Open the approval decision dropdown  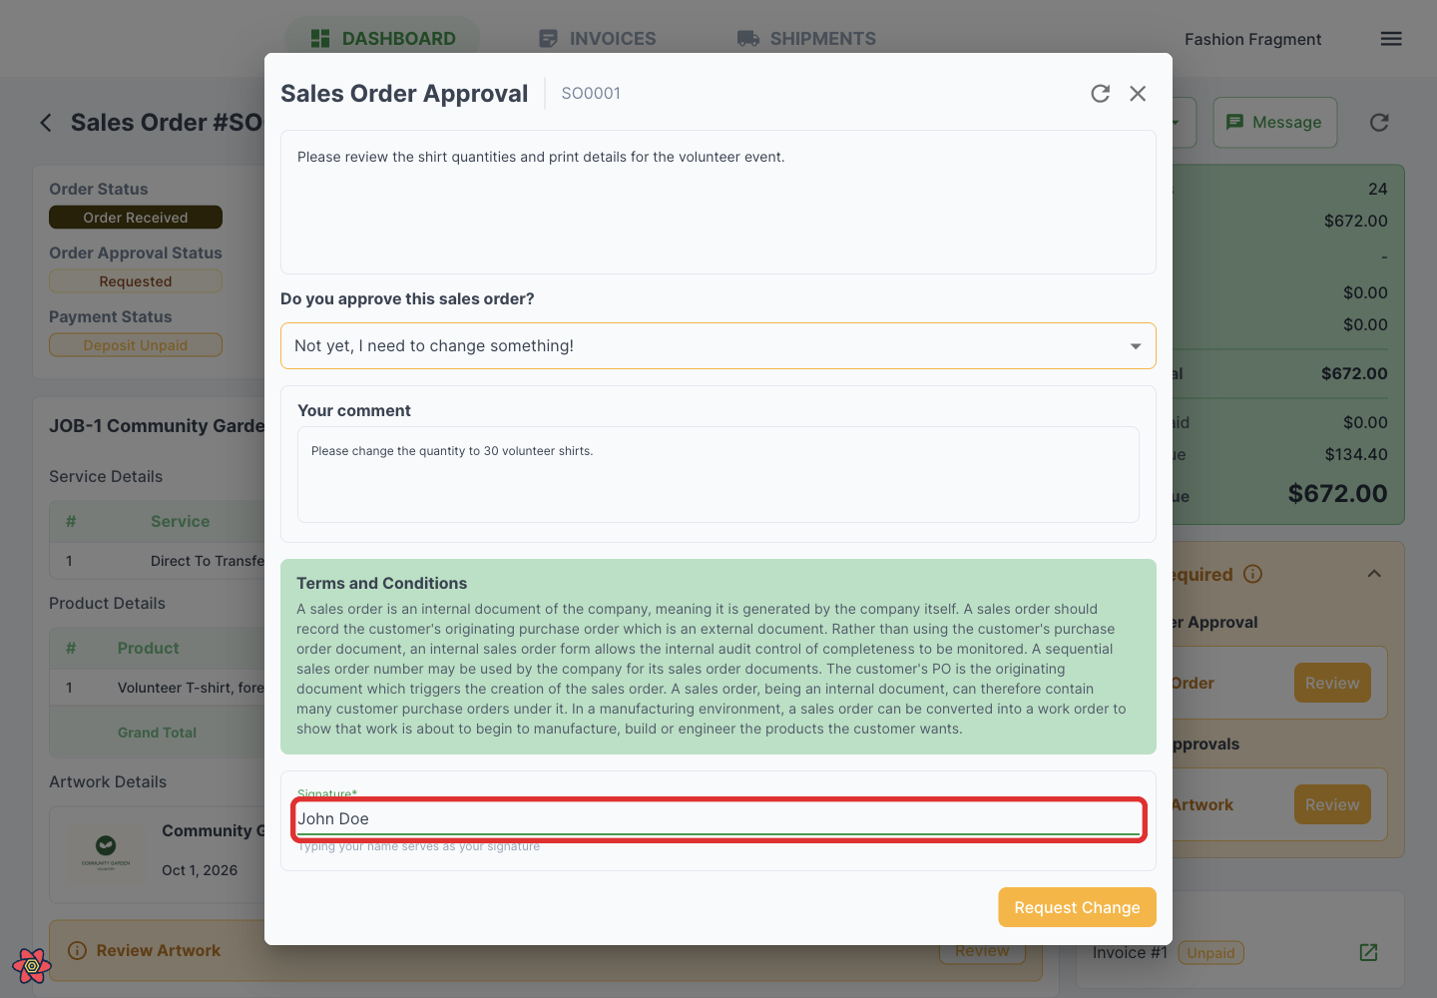pos(718,346)
